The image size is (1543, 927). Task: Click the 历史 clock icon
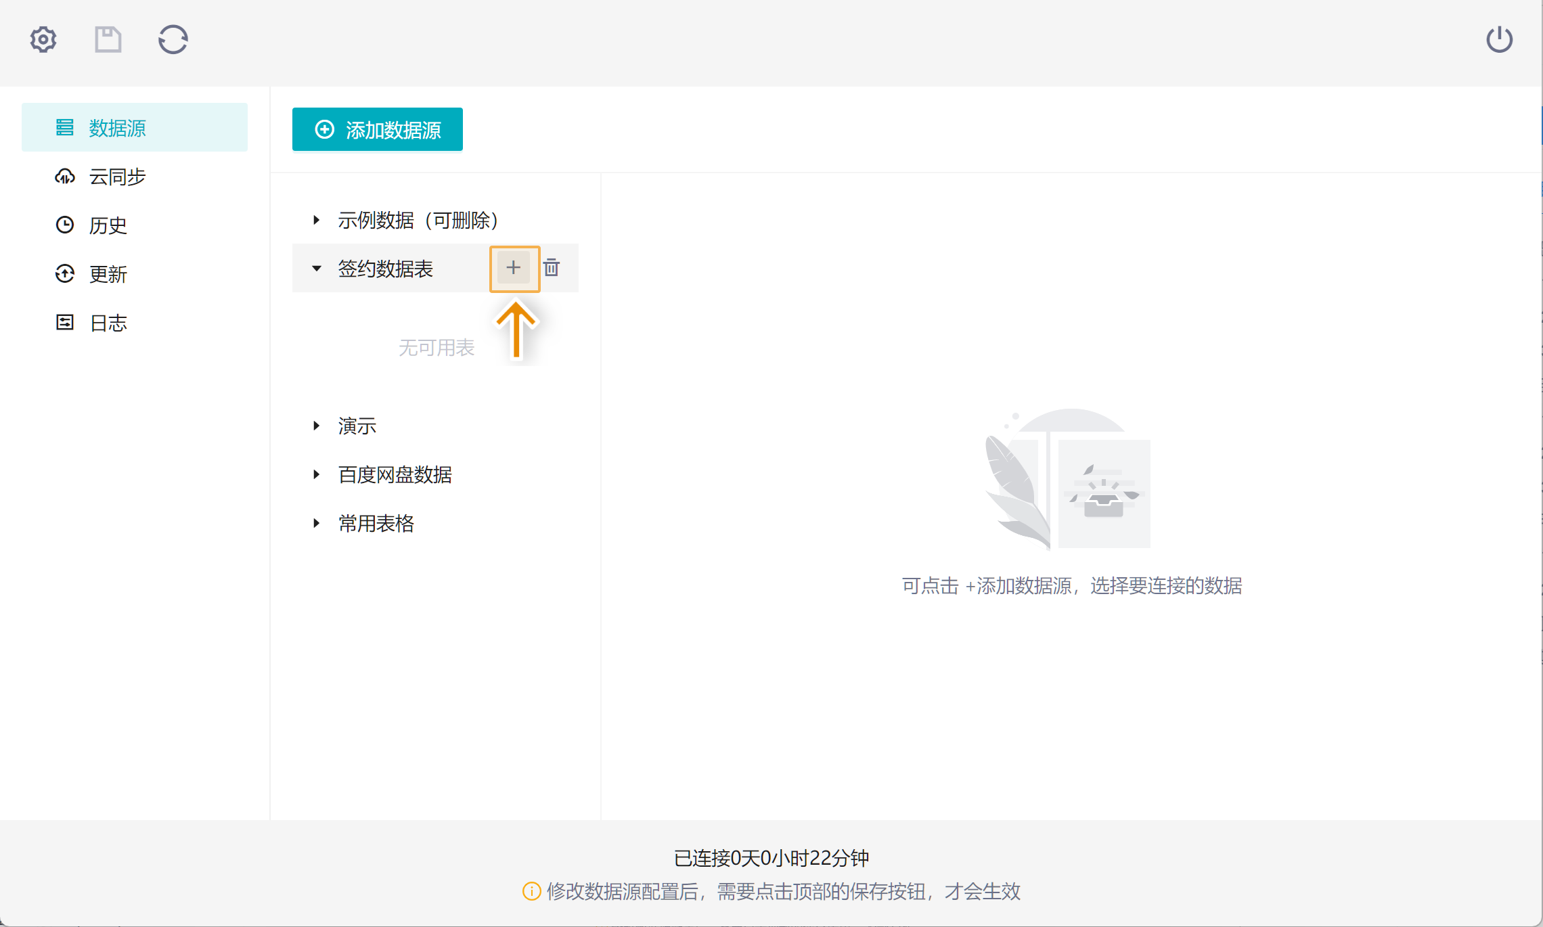[65, 225]
